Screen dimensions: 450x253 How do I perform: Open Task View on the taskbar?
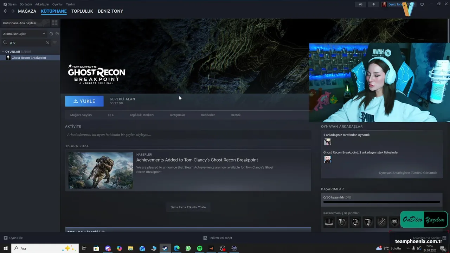point(84,248)
